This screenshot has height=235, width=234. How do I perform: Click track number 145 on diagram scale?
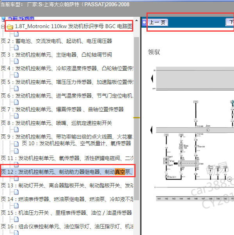coord(188,199)
